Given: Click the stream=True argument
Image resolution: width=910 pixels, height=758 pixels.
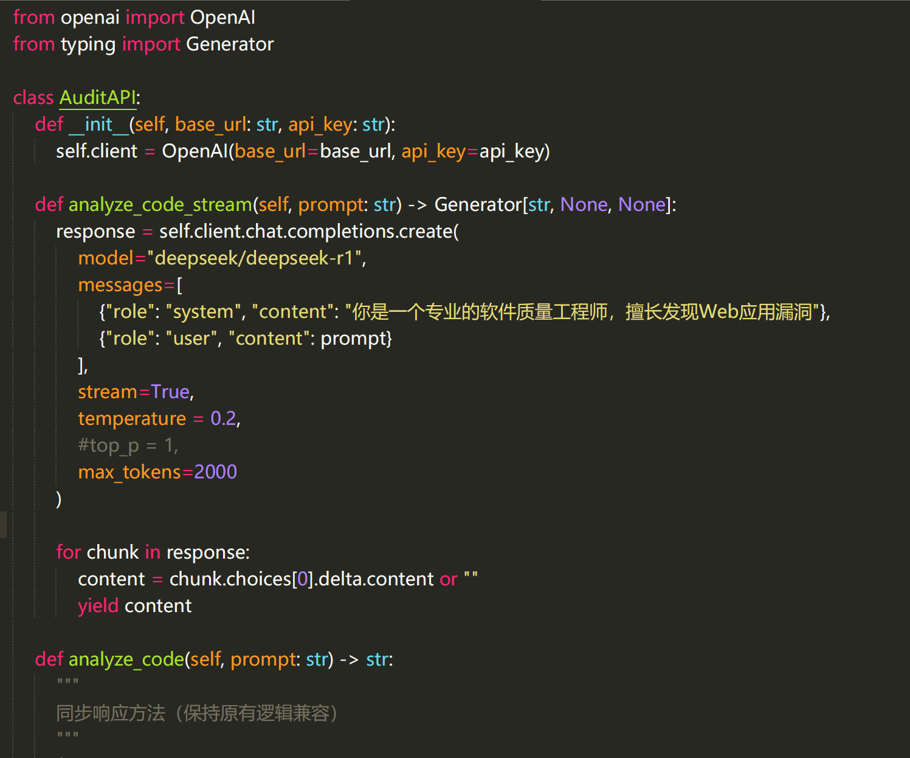Looking at the screenshot, I should pyautogui.click(x=135, y=392).
